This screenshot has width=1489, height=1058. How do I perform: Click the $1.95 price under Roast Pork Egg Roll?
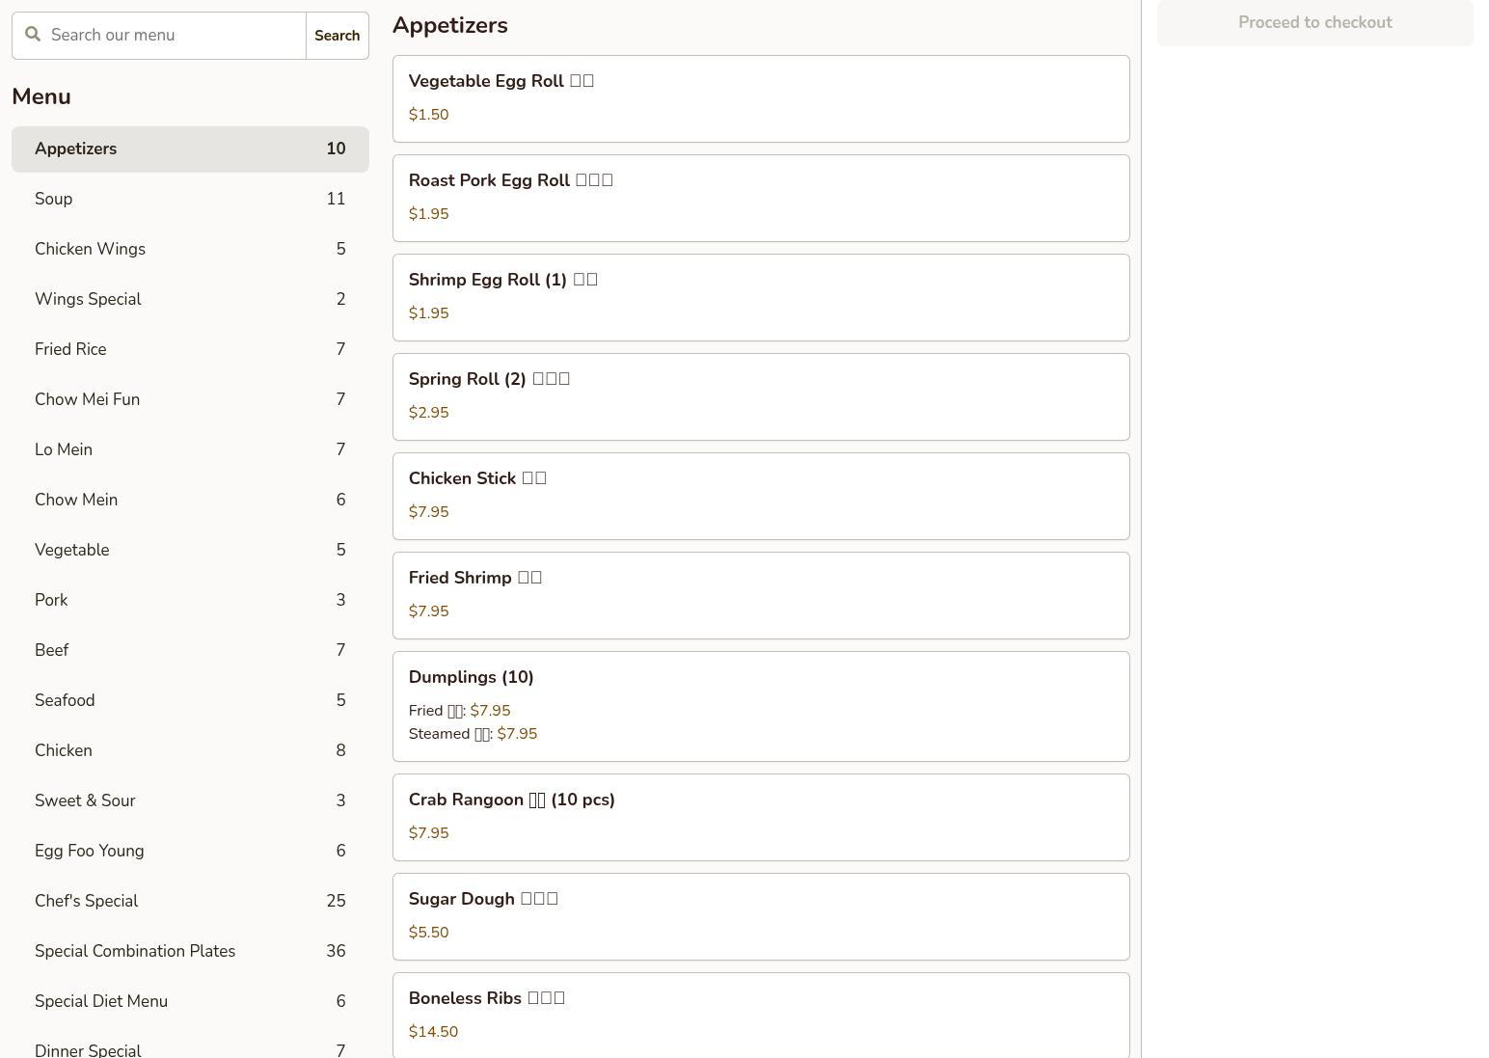coord(428,214)
